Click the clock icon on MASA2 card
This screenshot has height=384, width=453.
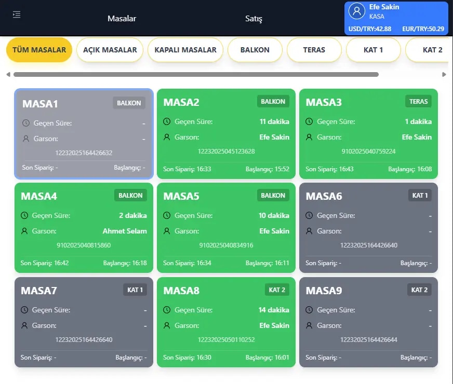coord(167,121)
